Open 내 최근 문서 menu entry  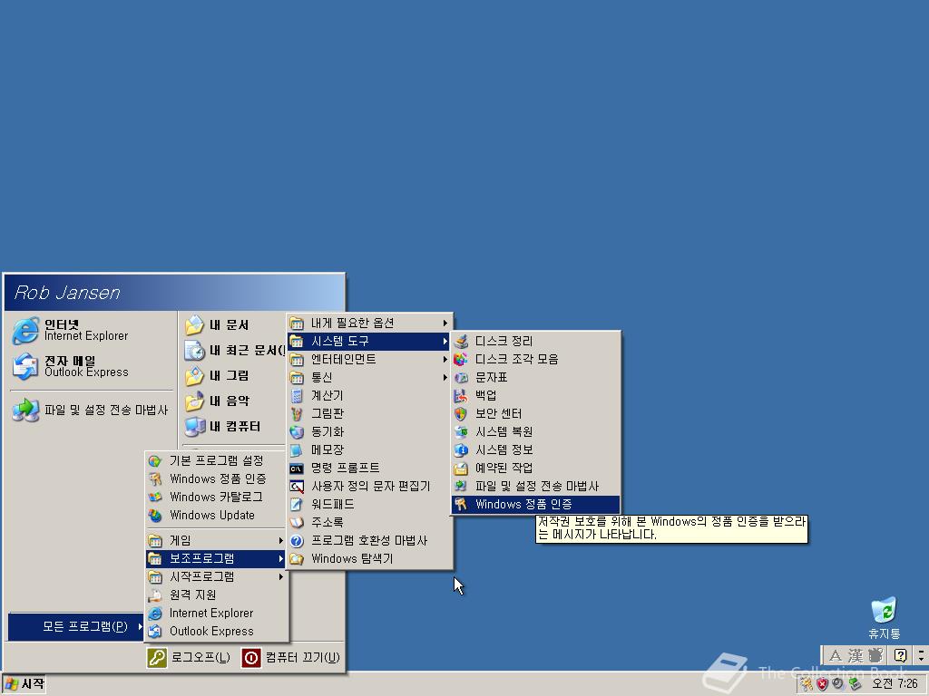tap(233, 351)
